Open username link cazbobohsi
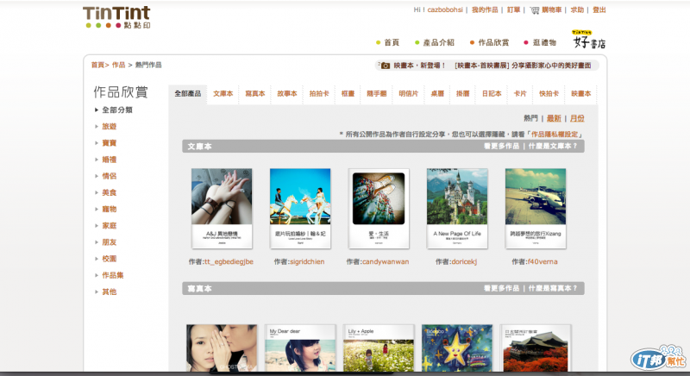This screenshot has width=690, height=376. pos(445,9)
